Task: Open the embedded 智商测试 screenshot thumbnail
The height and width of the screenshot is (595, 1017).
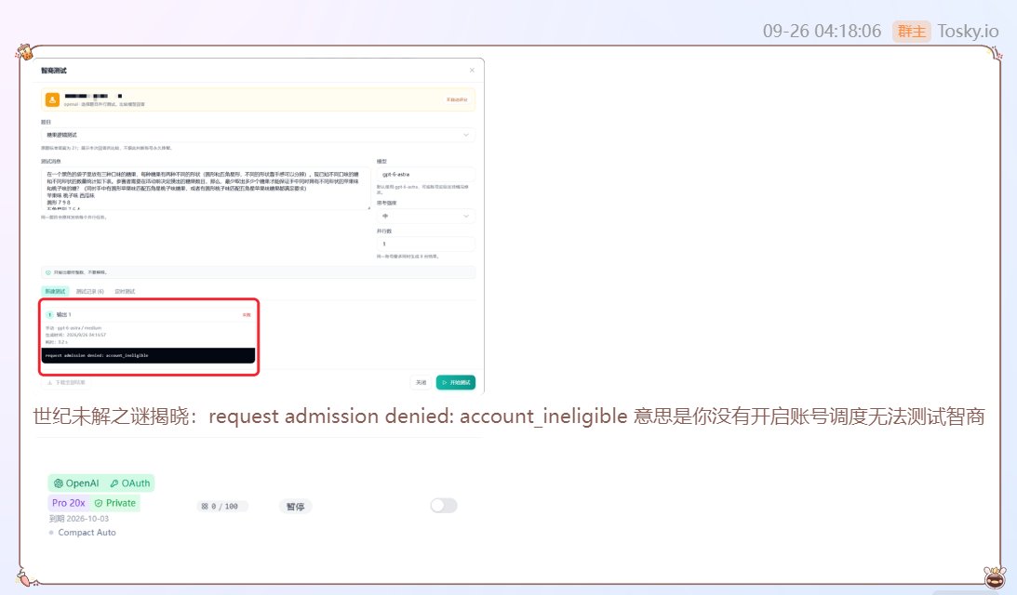Action: [x=258, y=225]
